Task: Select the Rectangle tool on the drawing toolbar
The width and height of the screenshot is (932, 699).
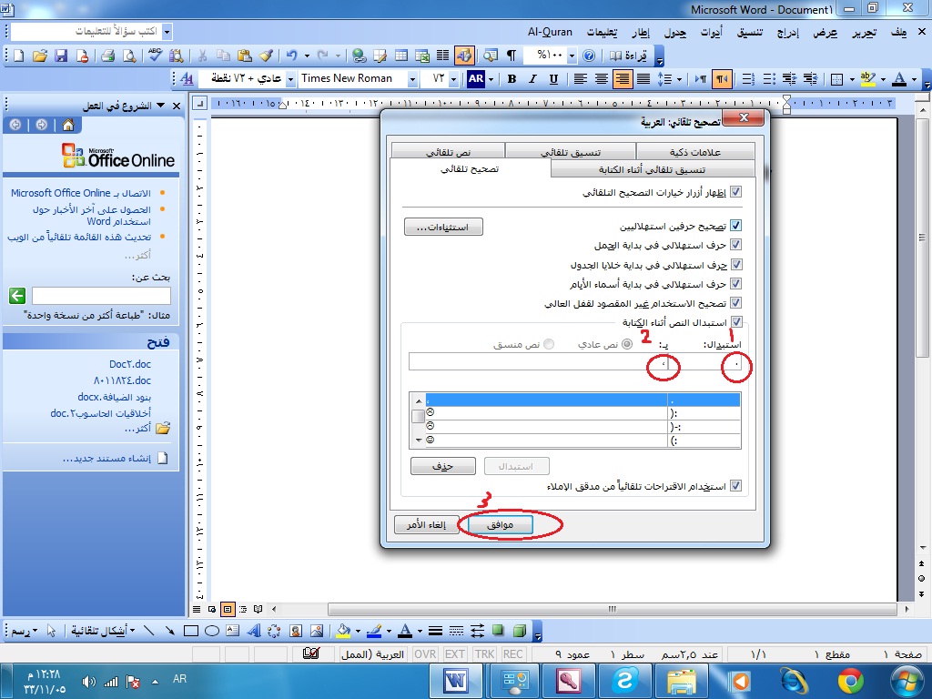Action: point(191,631)
